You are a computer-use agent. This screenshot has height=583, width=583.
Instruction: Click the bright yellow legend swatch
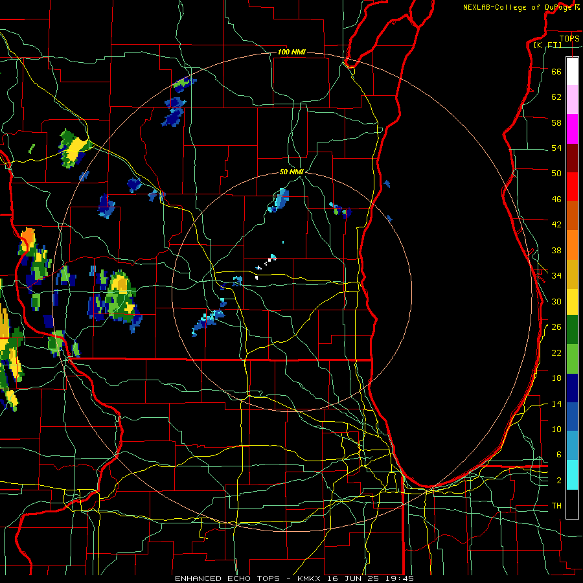pos(572,302)
